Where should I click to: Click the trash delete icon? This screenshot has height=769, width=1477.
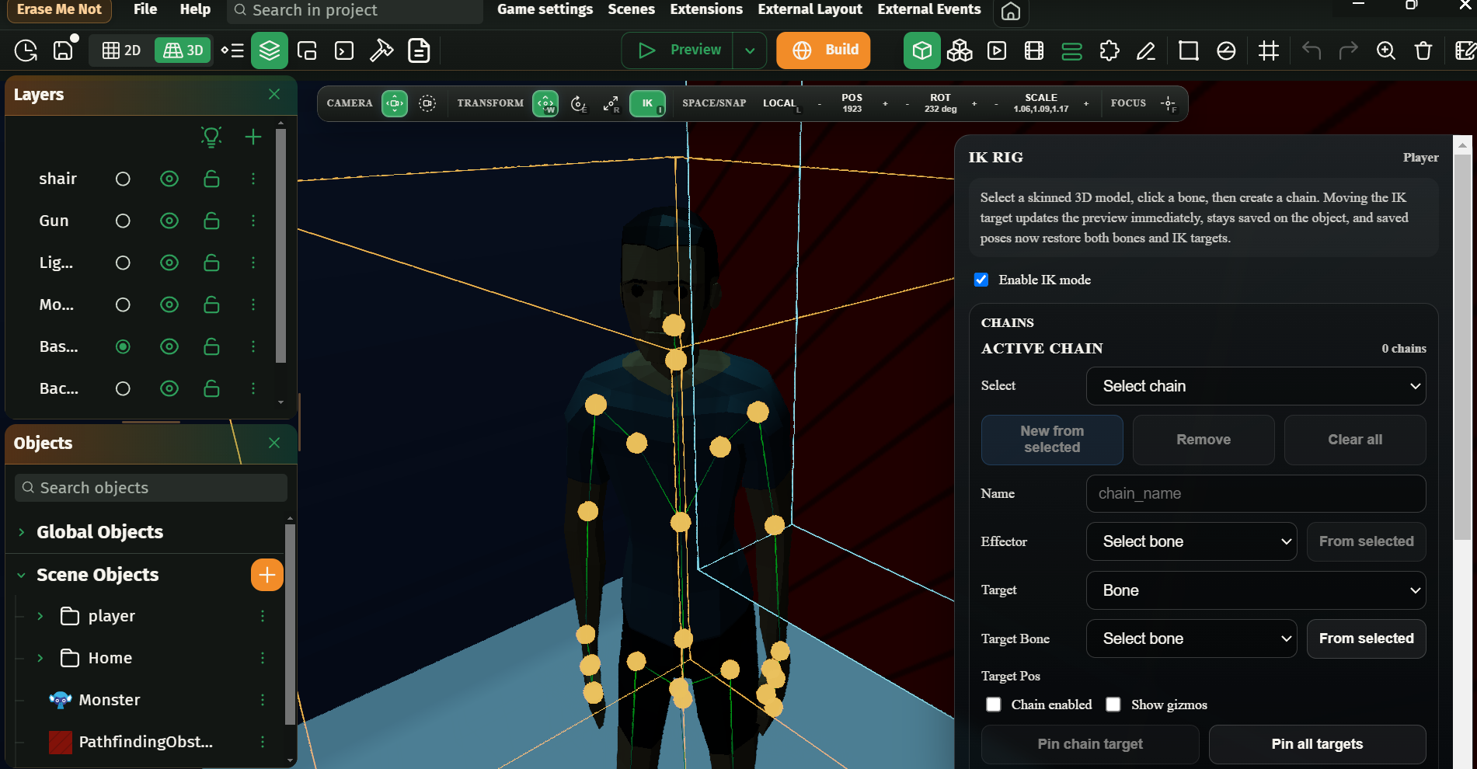(x=1423, y=51)
